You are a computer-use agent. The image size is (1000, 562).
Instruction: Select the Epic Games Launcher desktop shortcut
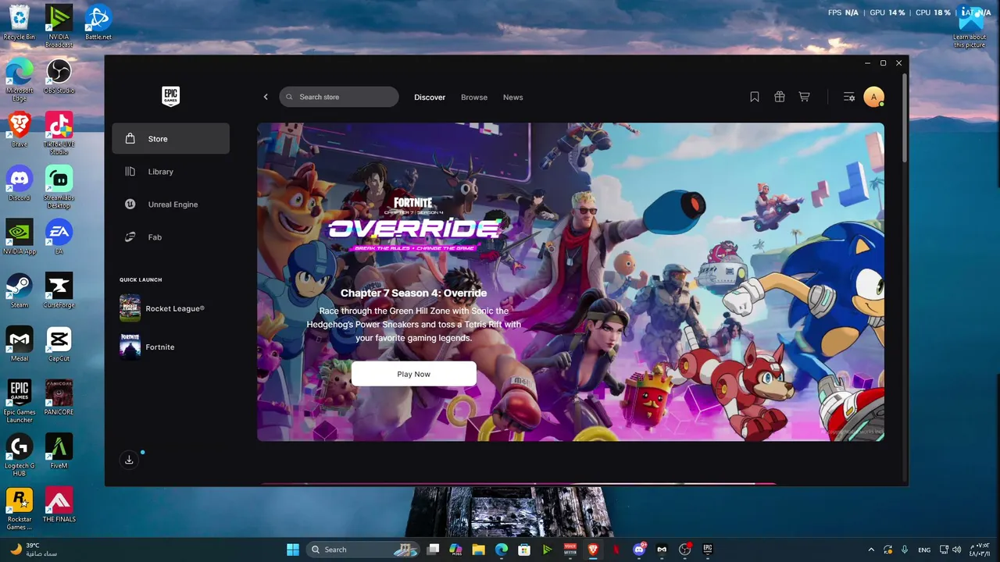pyautogui.click(x=19, y=401)
